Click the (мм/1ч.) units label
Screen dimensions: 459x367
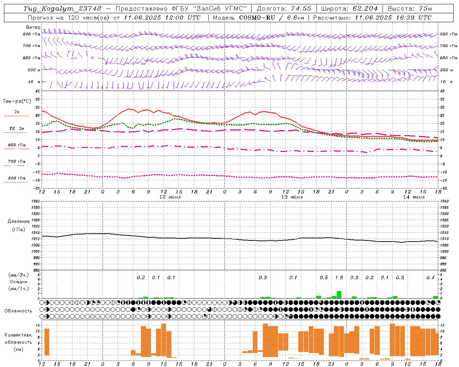pos(19,289)
